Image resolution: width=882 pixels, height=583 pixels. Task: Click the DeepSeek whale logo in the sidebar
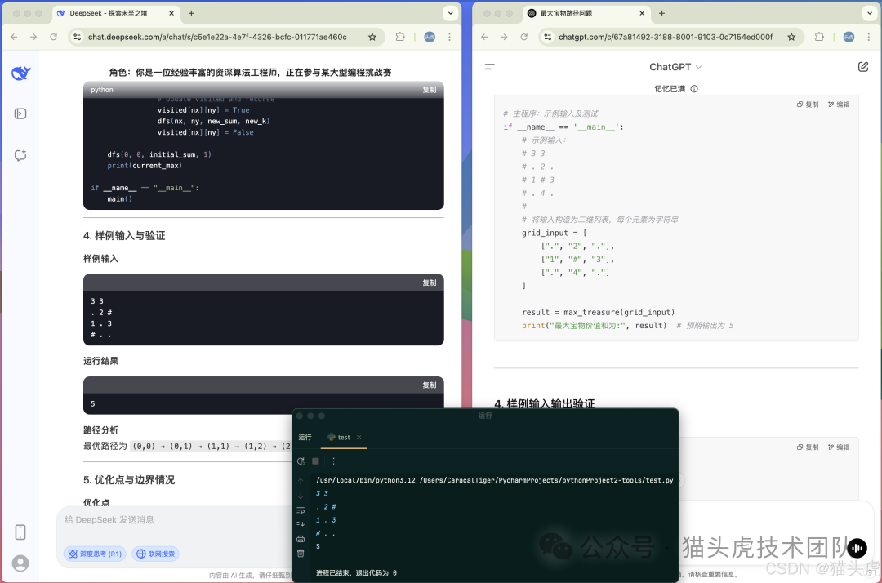coord(20,73)
